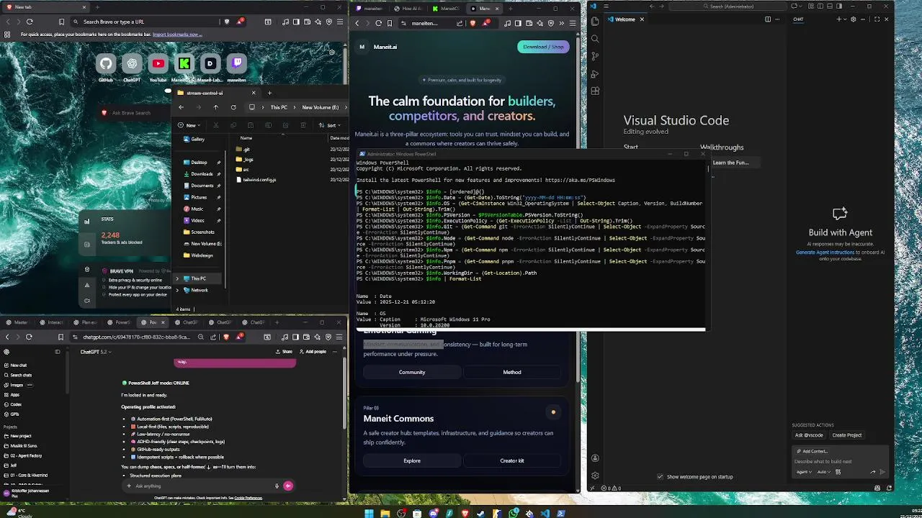The height and width of the screenshot is (518, 922).
Task: Select the Welcome tab in VS Code
Action: (x=625, y=19)
